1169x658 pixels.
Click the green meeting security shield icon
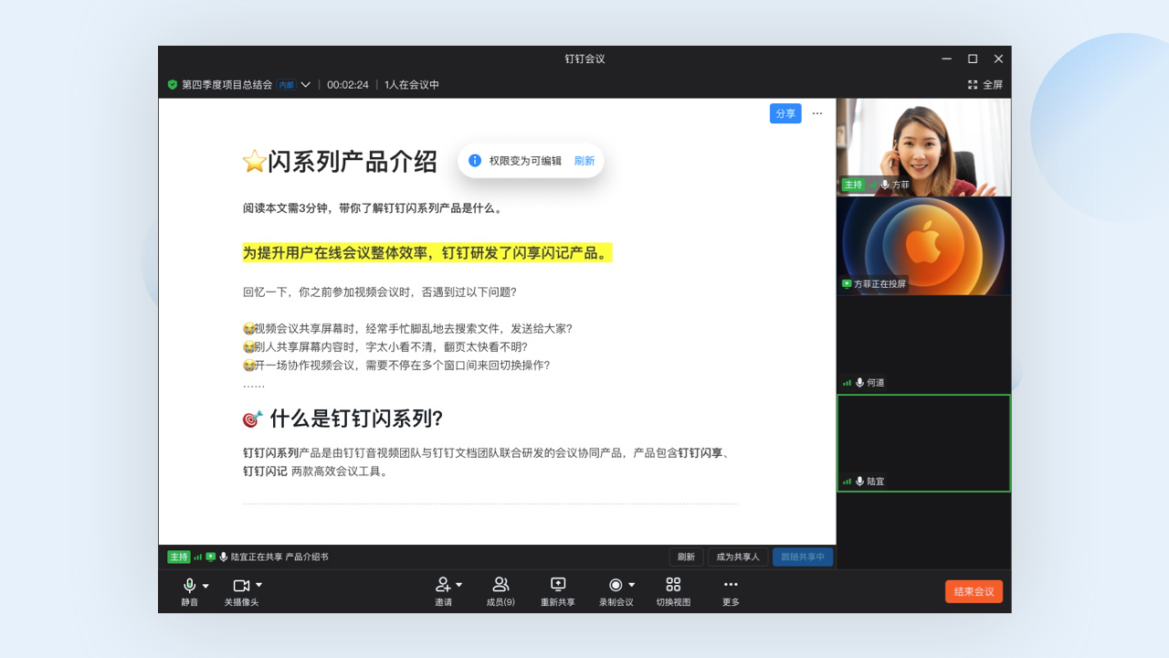coord(172,84)
